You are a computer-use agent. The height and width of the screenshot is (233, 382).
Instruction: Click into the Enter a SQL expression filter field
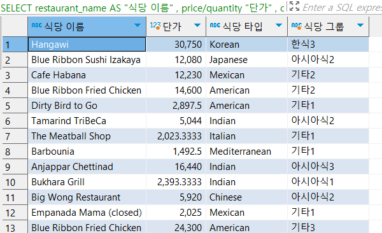(x=342, y=8)
